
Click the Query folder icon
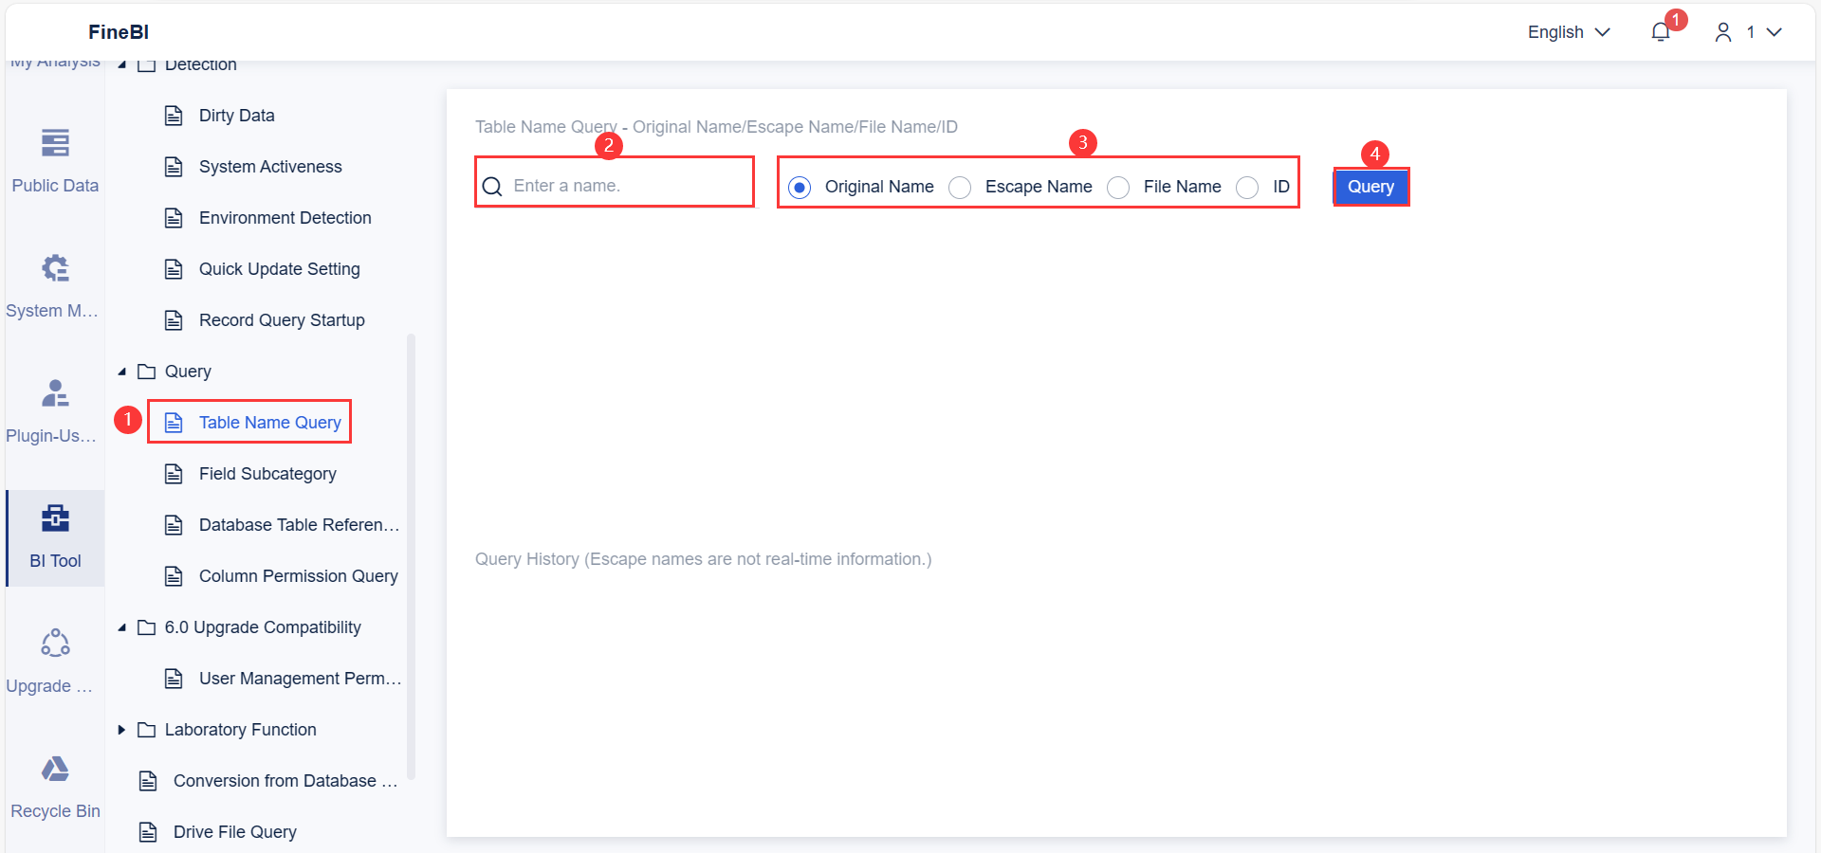coord(147,372)
